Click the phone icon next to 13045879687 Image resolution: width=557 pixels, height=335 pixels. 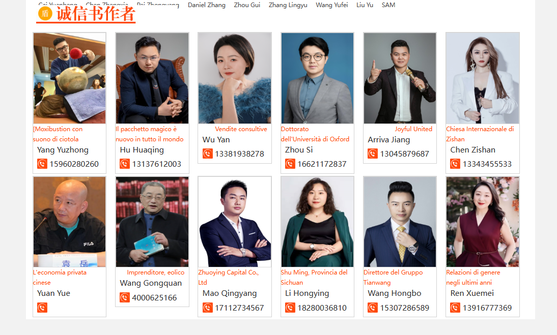(373, 154)
